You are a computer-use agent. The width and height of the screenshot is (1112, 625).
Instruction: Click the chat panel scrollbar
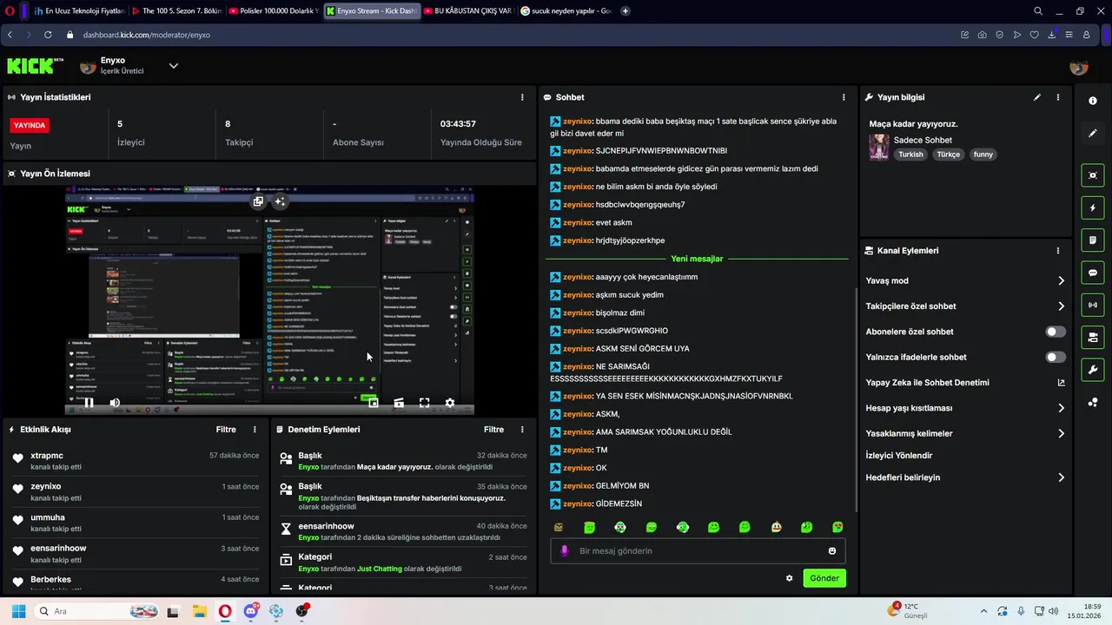(x=857, y=399)
